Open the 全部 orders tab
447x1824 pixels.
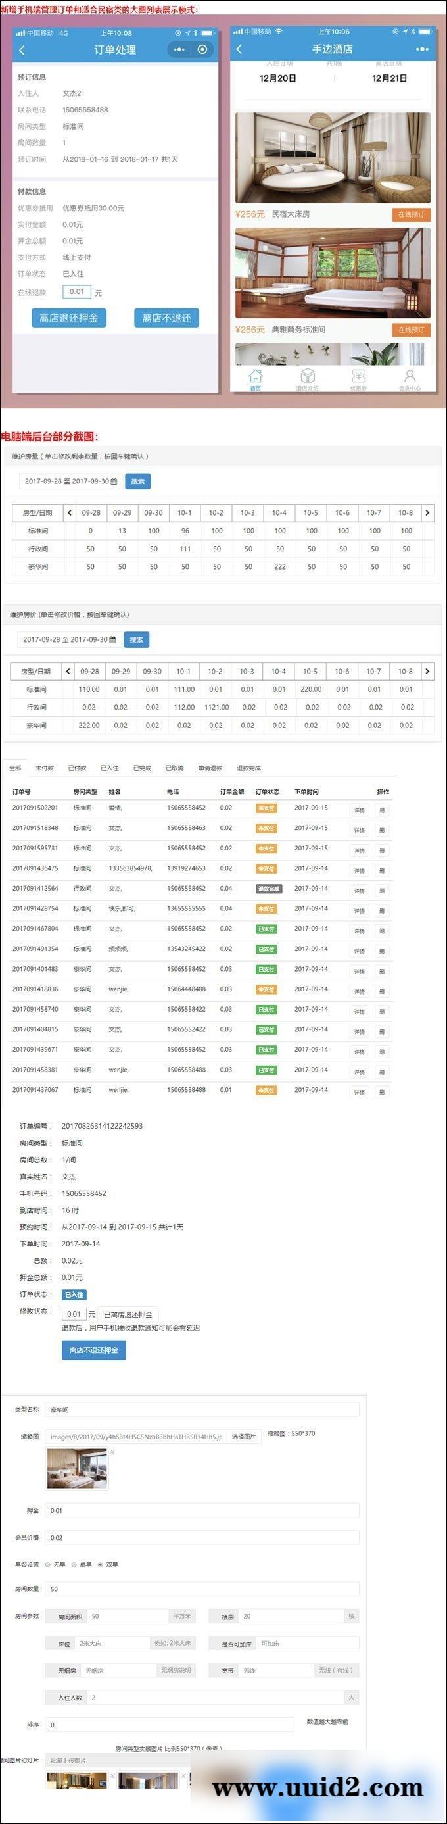15,768
